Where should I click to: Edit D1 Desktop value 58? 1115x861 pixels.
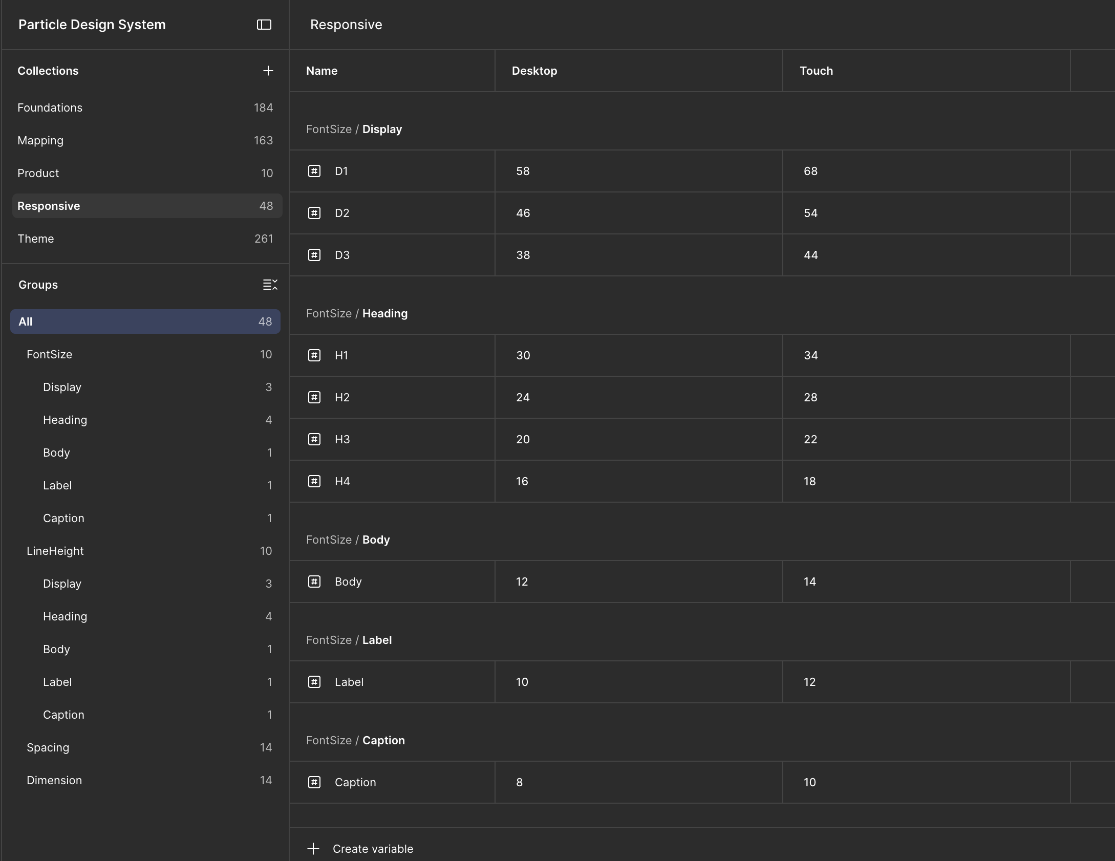638,171
